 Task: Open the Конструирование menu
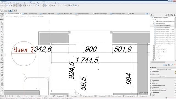[x=18, y=3]
